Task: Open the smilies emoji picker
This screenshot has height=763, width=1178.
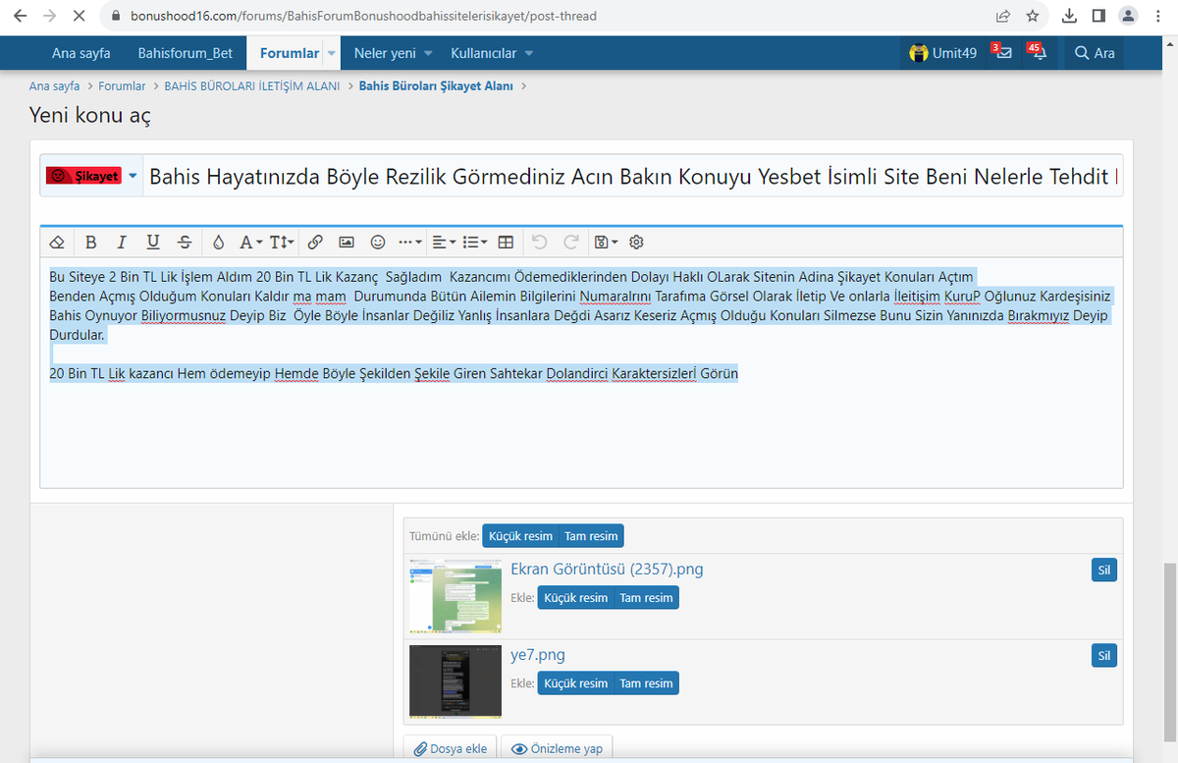Action: (378, 242)
